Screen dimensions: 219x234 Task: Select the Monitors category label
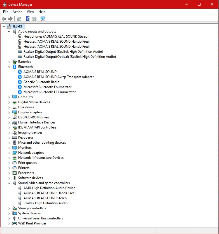(x=25, y=148)
